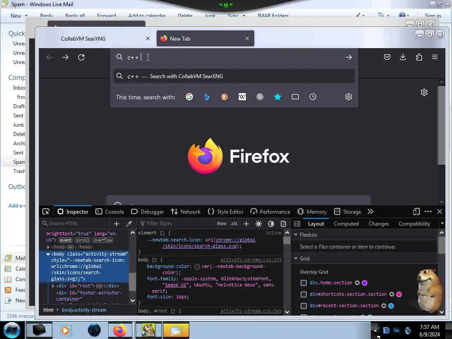The height and width of the screenshot is (339, 452).
Task: Choose c++ Search with CollabVM SearXNG suggestion
Action: (x=234, y=76)
